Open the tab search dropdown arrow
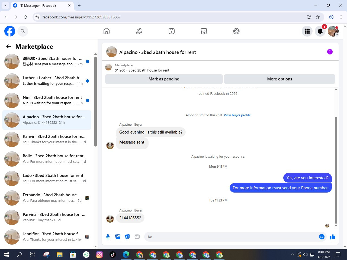347x260 pixels. pyautogui.click(x=5, y=5)
